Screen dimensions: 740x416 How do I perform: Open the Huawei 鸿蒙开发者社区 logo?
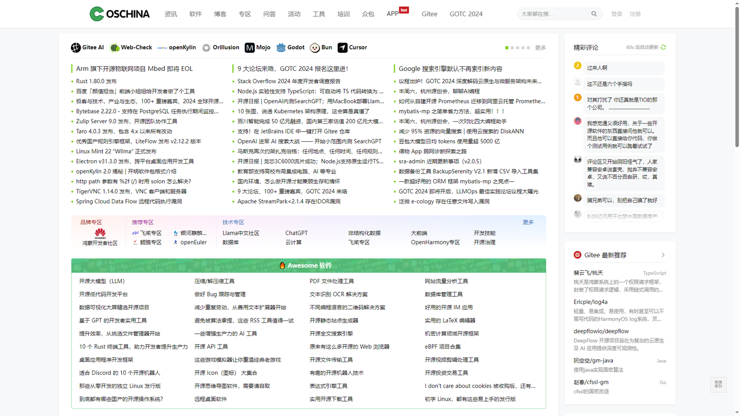click(x=100, y=233)
